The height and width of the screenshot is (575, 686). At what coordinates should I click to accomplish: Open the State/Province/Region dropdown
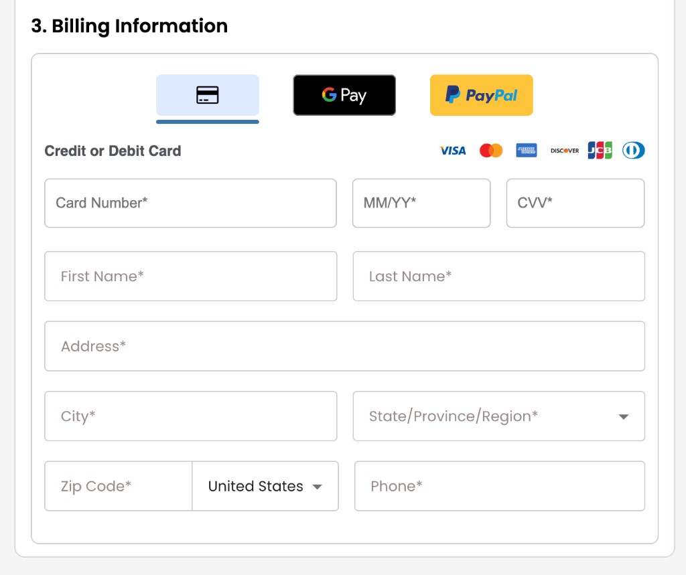point(498,416)
